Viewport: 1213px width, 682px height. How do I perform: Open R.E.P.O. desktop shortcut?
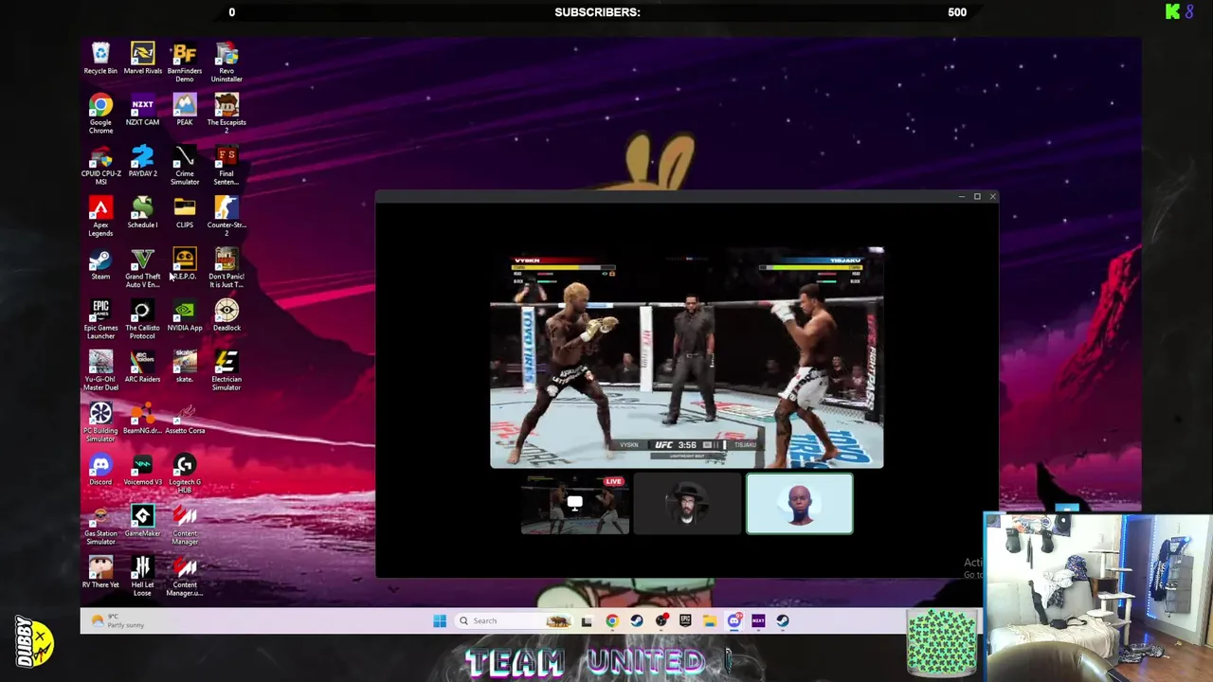(x=185, y=263)
